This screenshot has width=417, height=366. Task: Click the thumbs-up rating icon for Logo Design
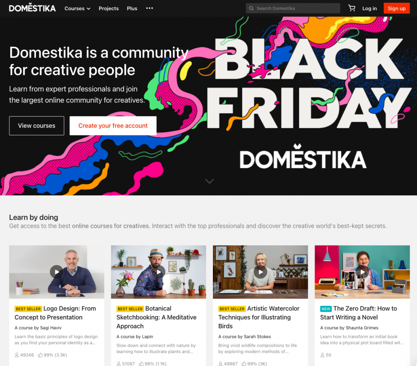point(40,355)
